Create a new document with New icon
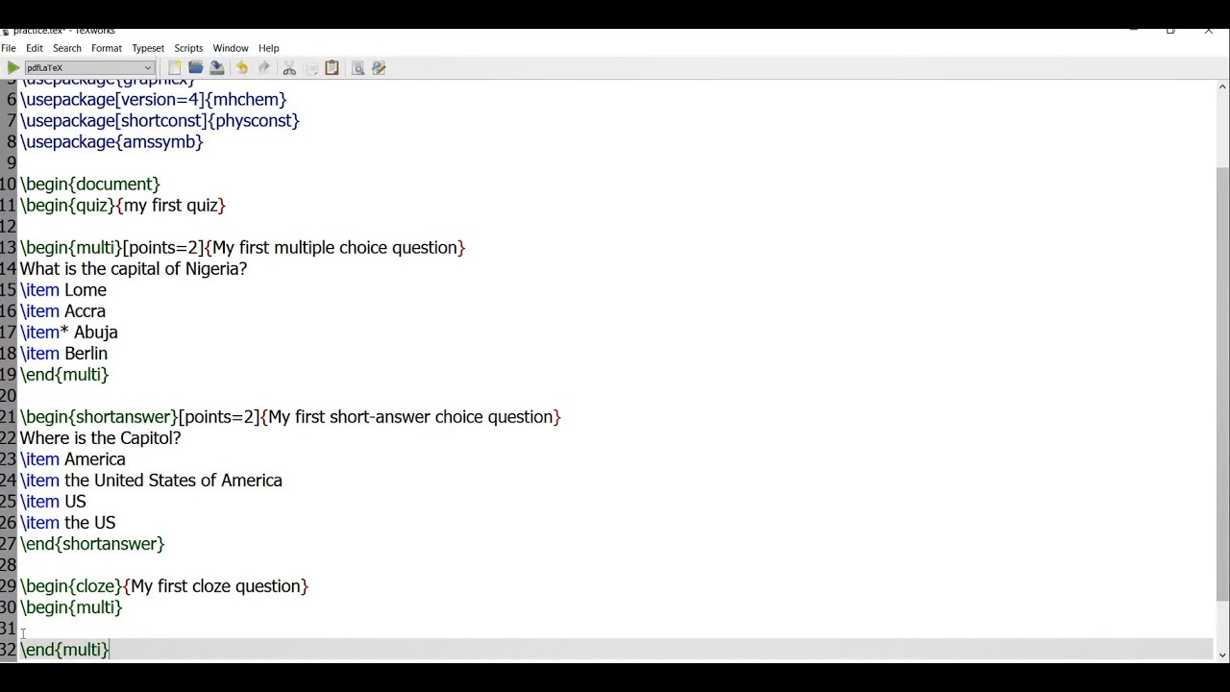This screenshot has width=1230, height=692. pyautogui.click(x=175, y=68)
